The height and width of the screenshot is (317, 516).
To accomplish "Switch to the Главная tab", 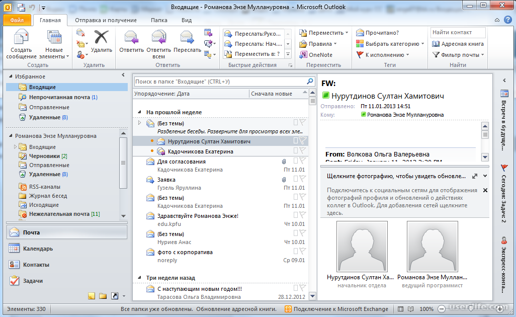I will pos(50,20).
